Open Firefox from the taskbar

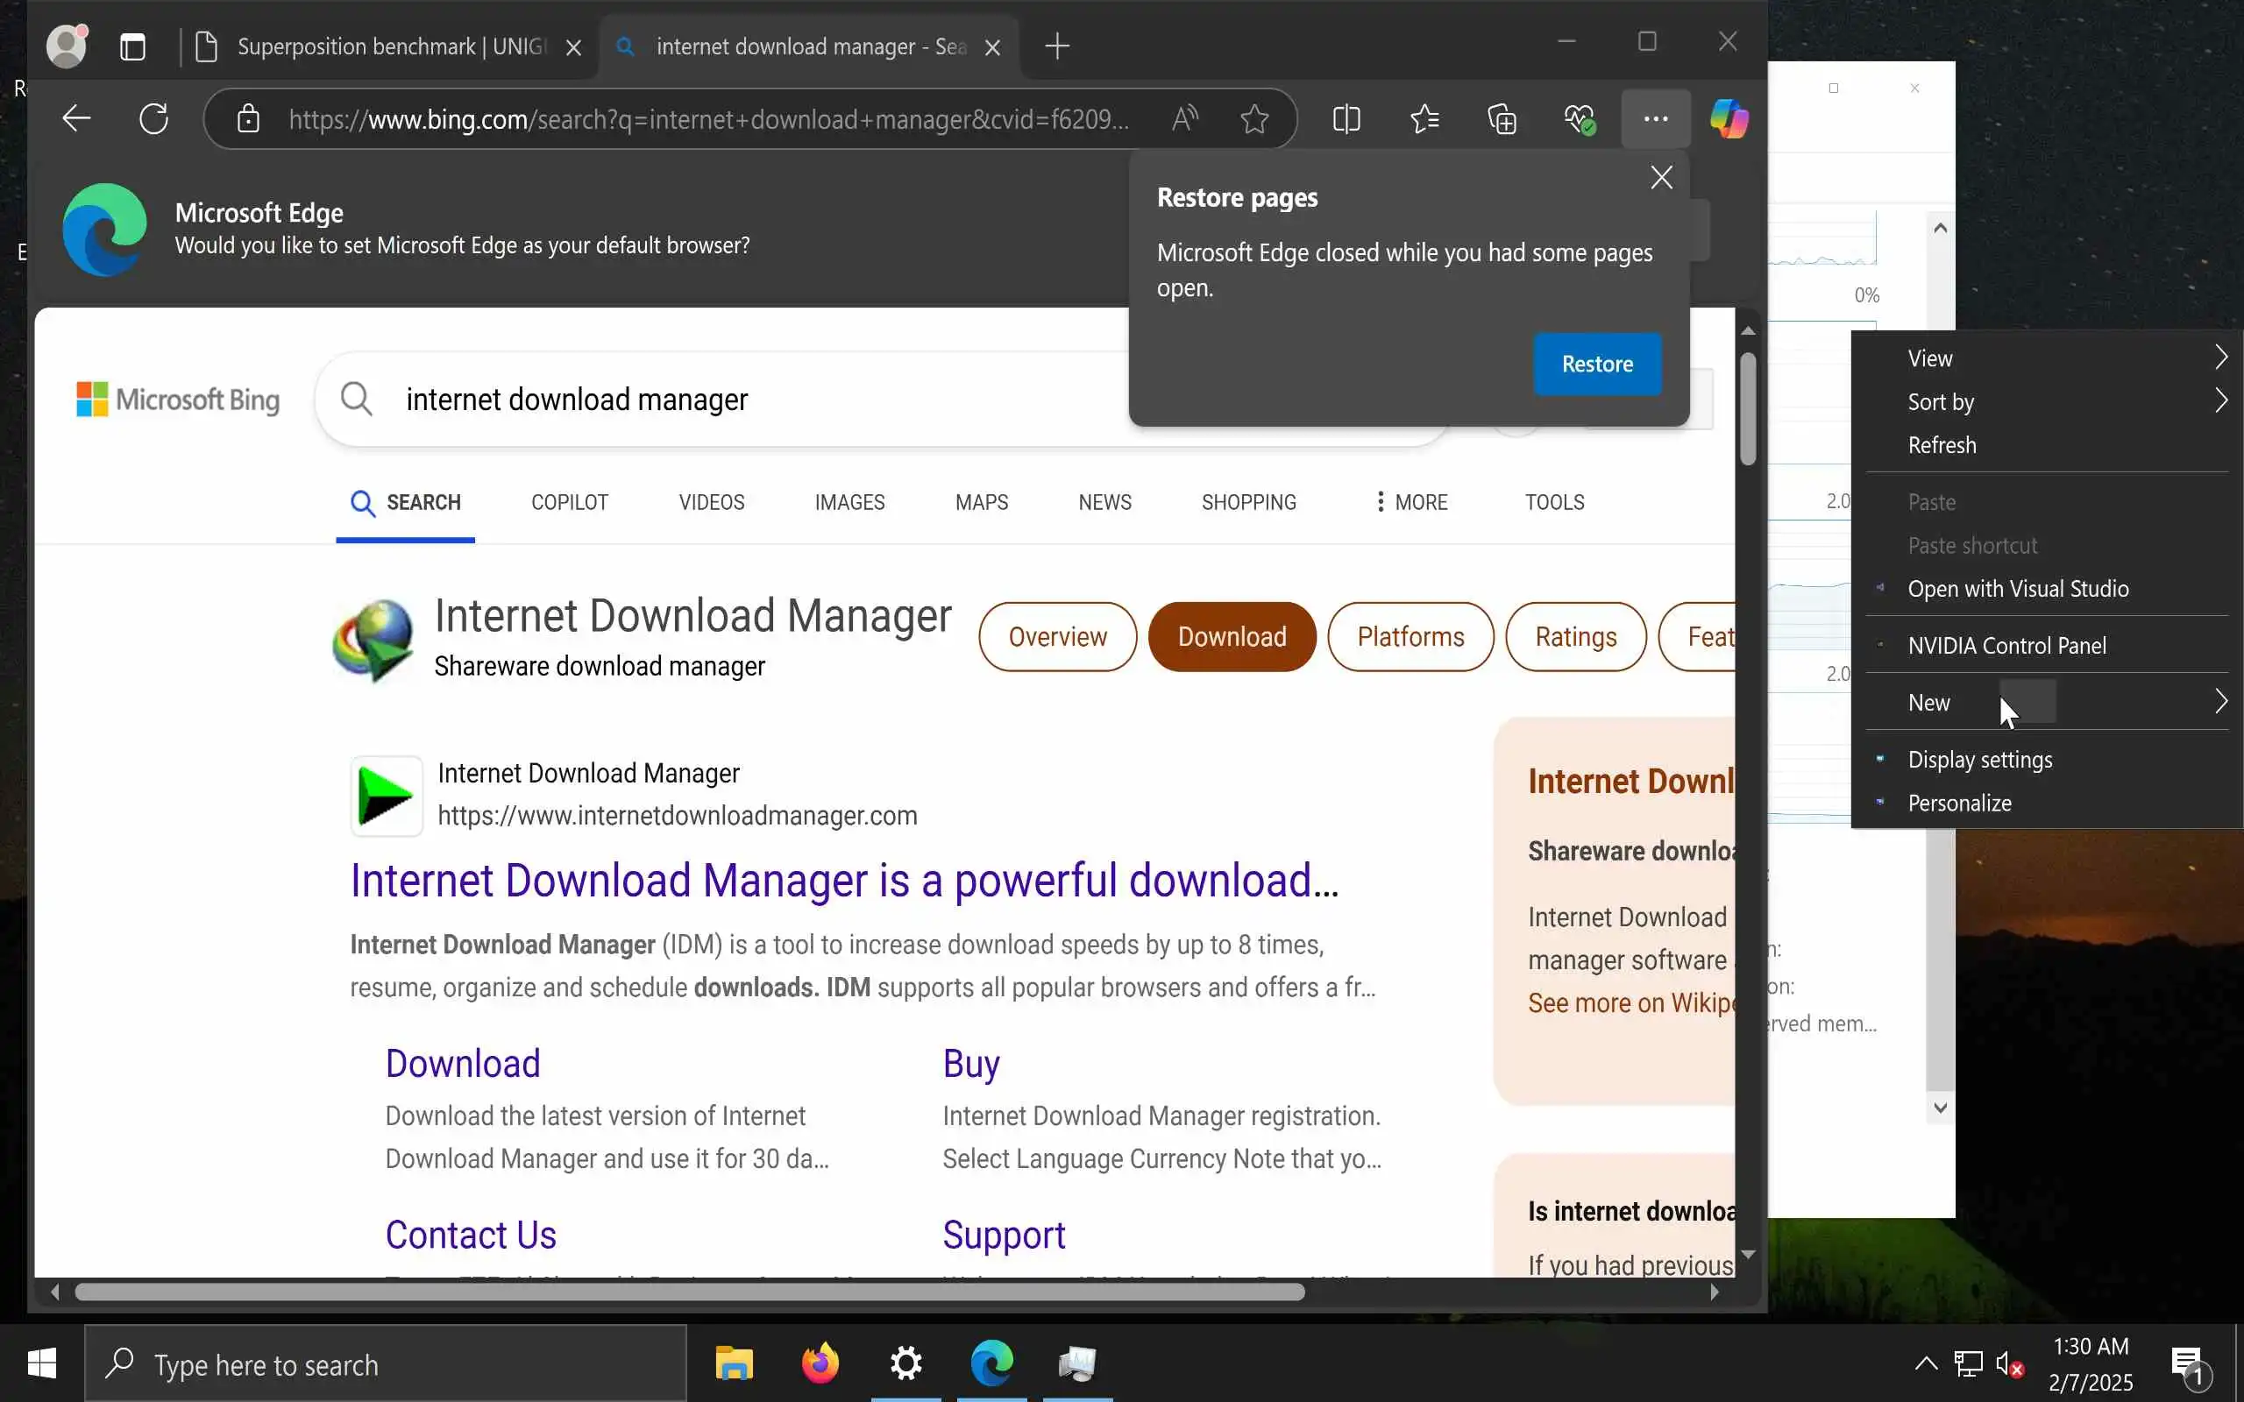click(820, 1363)
